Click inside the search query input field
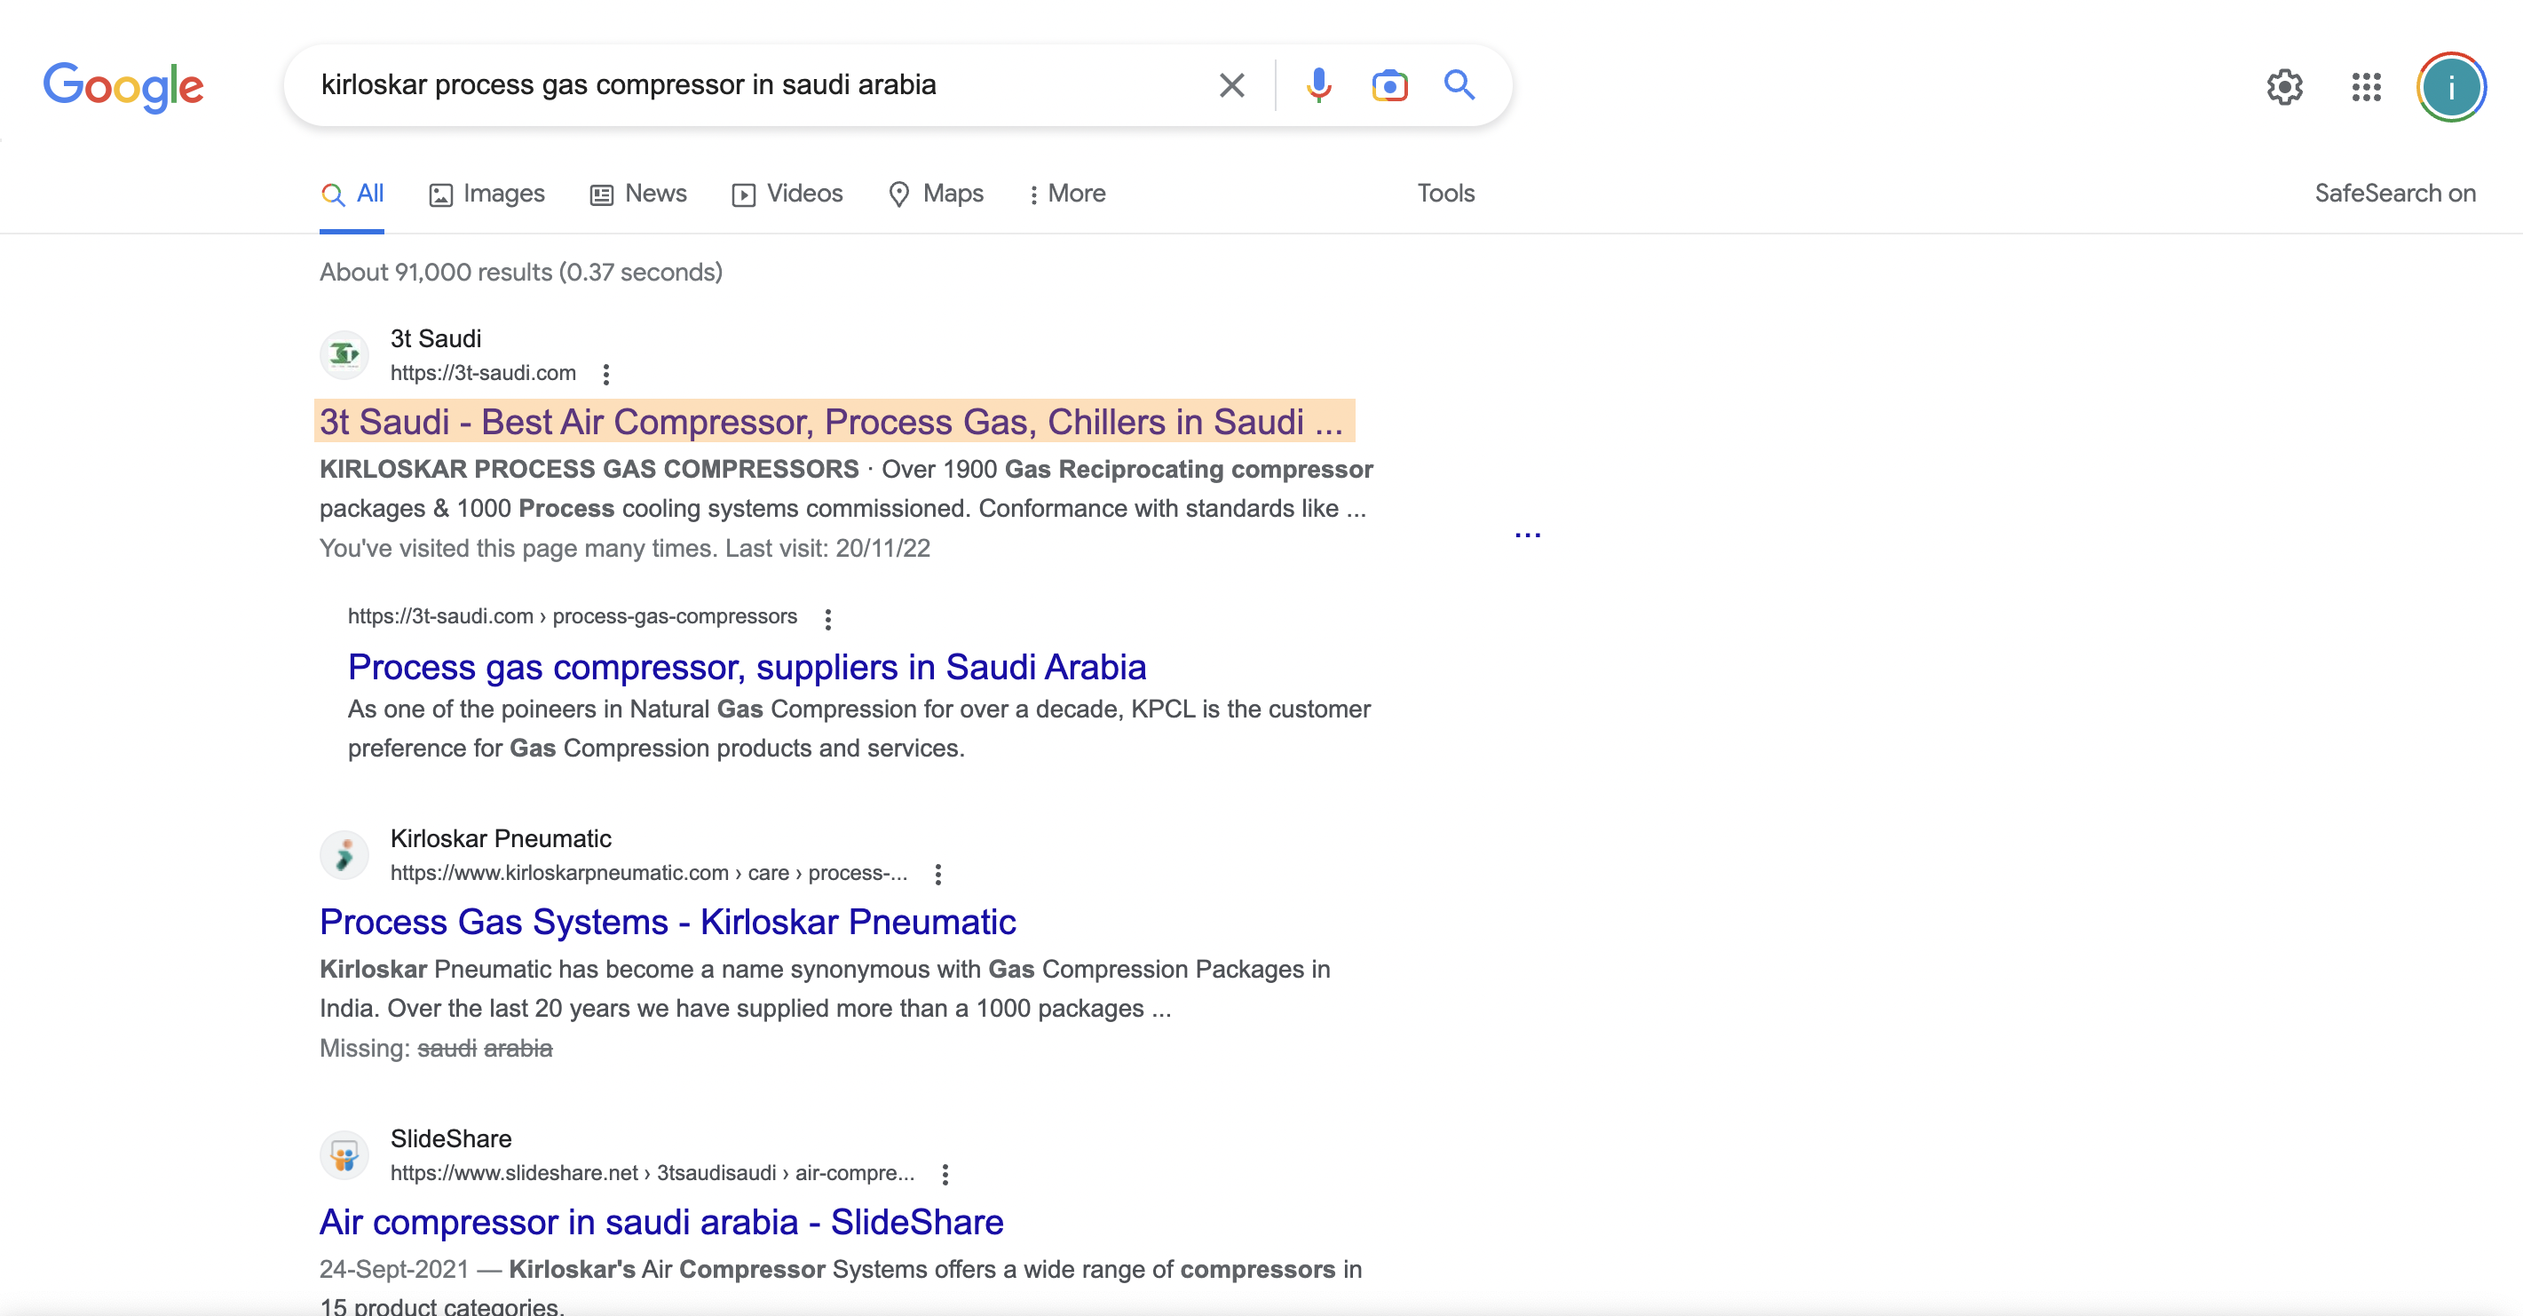 755,85
